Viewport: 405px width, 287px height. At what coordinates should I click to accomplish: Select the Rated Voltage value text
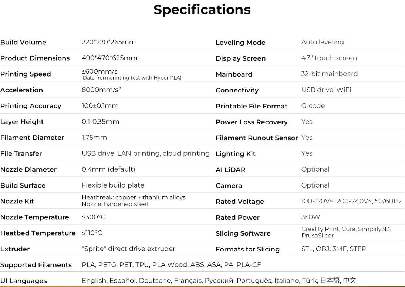pos(351,201)
